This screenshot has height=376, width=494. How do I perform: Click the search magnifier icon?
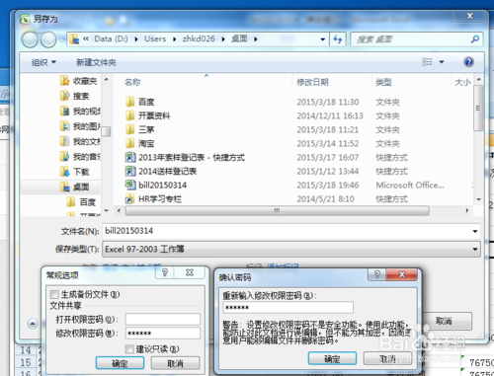(475, 39)
